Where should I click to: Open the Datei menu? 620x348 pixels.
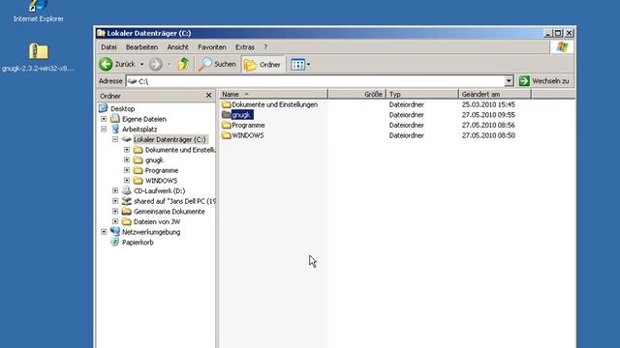[x=108, y=47]
